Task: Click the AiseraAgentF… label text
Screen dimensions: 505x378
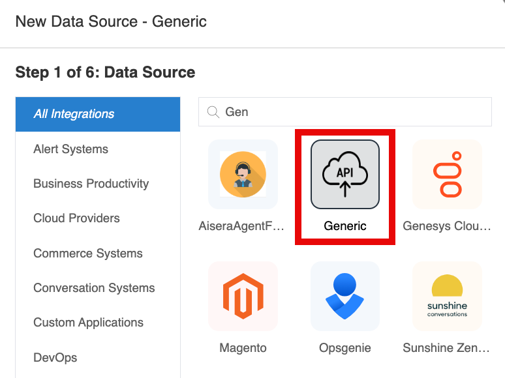Action: click(241, 226)
